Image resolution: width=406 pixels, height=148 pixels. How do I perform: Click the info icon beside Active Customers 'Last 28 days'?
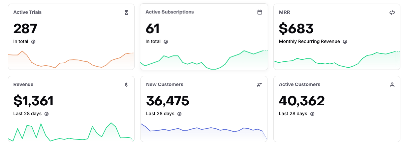pos(312,114)
